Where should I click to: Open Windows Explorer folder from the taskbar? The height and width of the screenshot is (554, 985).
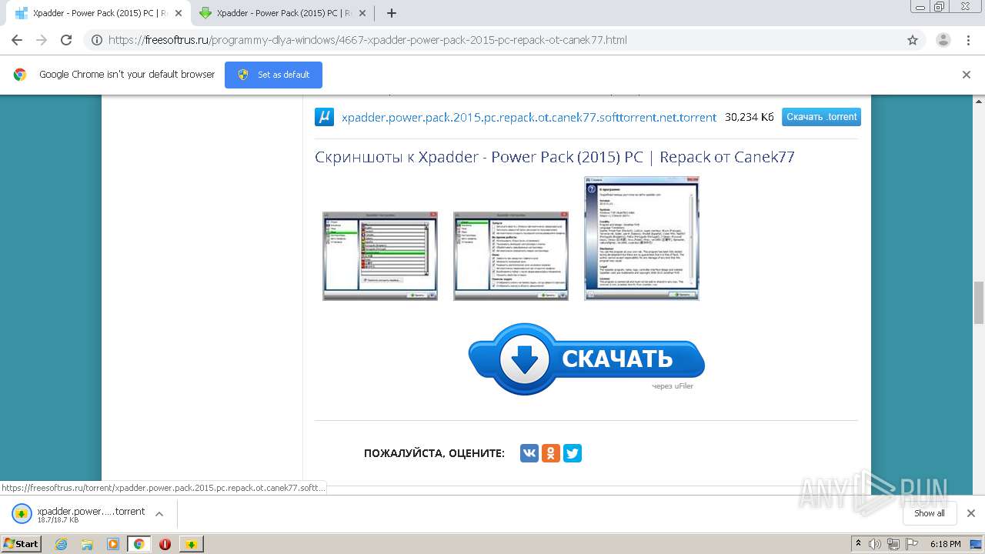pos(87,544)
